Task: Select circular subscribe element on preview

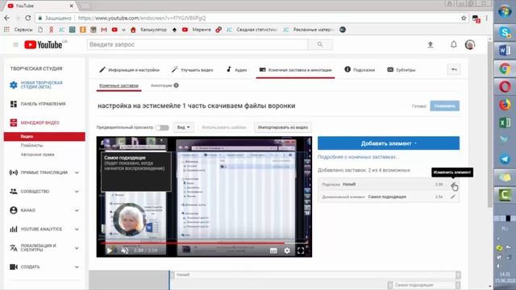Action: coord(129,220)
